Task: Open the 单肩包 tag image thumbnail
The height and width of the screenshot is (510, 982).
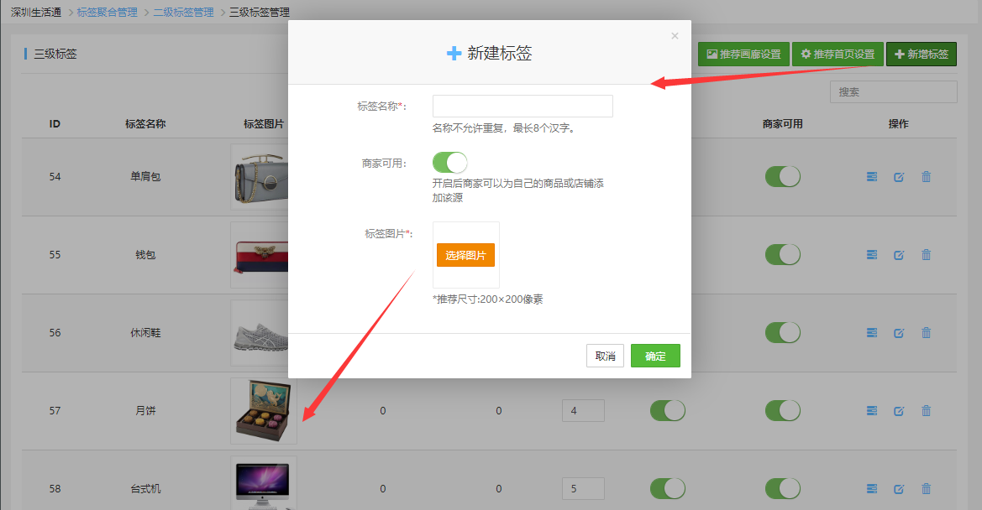Action: [x=260, y=177]
